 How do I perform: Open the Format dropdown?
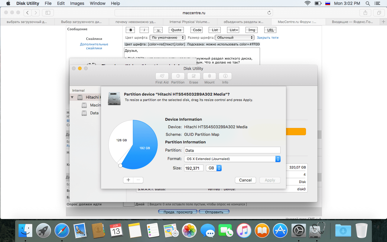point(232,159)
